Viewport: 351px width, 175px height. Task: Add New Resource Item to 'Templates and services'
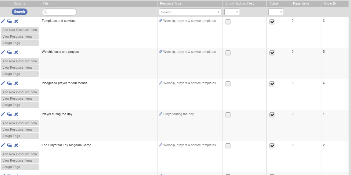pos(20,30)
